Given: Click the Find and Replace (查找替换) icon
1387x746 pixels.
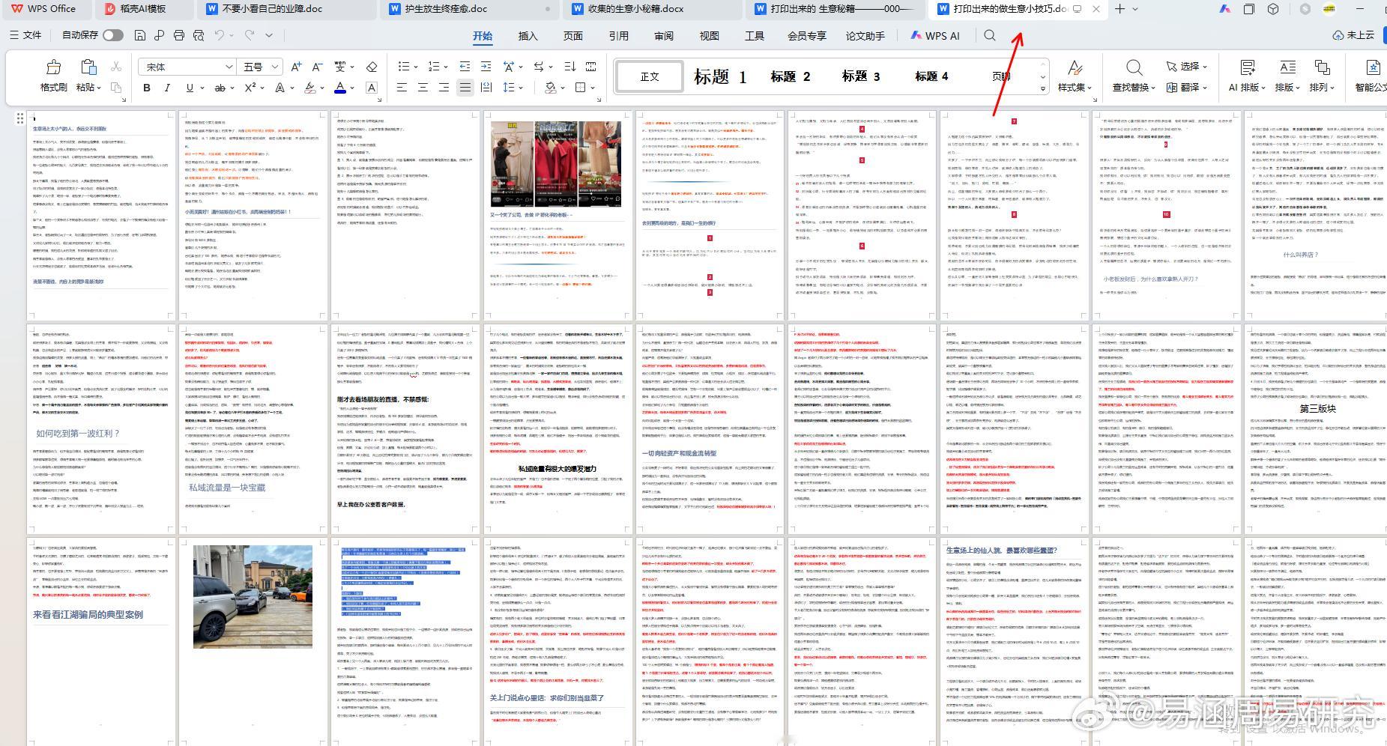Looking at the screenshot, I should [1134, 68].
